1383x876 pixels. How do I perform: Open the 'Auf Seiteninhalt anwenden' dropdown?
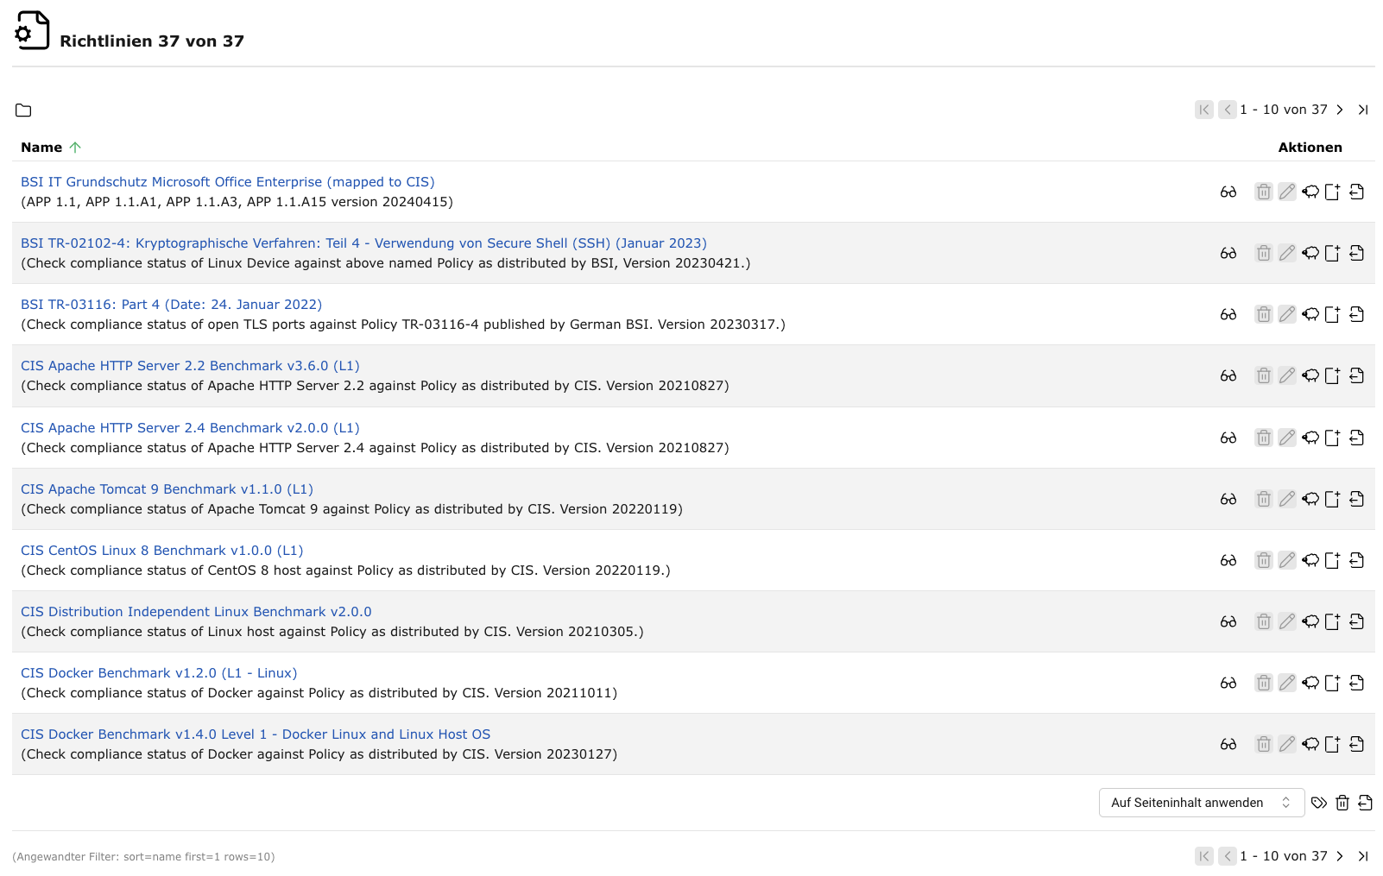coord(1201,803)
